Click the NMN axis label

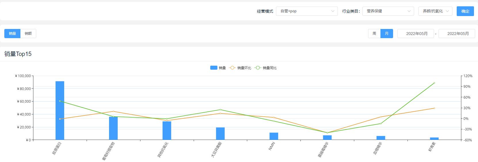click(272, 146)
